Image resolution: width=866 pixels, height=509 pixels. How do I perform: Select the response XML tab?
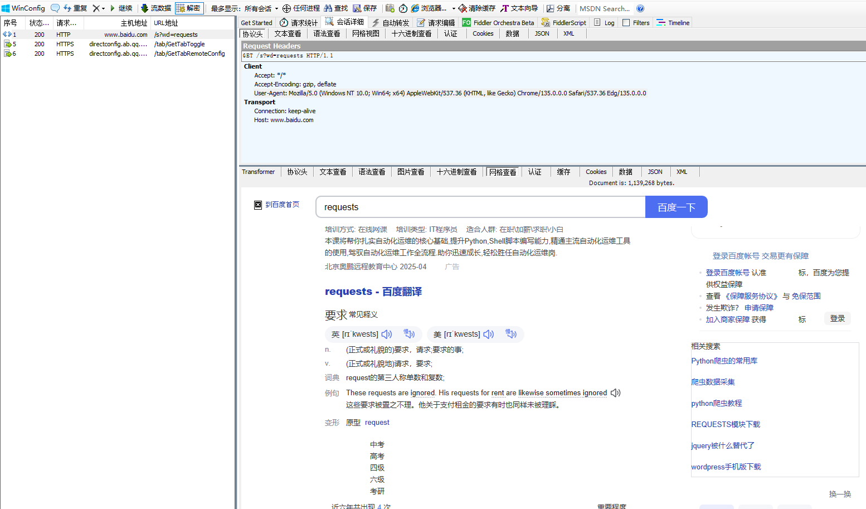(682, 172)
